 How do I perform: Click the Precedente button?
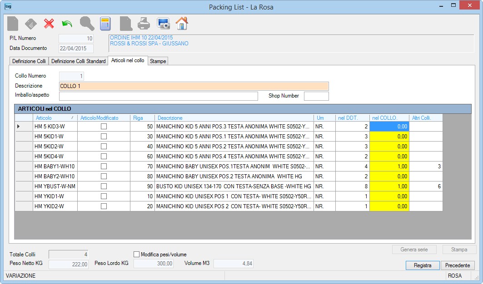(458, 265)
